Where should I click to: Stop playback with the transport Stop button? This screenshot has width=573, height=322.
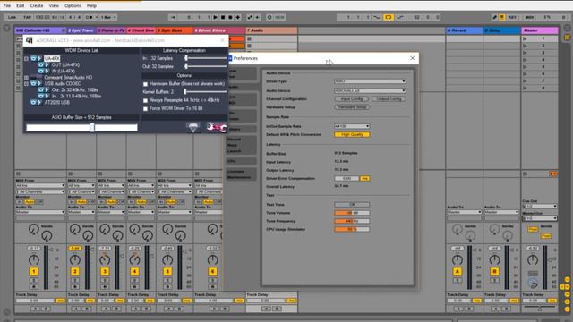pyautogui.click(x=223, y=17)
